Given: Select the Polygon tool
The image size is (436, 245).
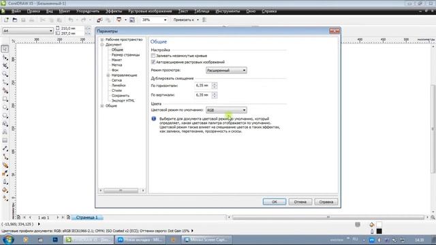Looking at the screenshot, I should (x=5, y=116).
